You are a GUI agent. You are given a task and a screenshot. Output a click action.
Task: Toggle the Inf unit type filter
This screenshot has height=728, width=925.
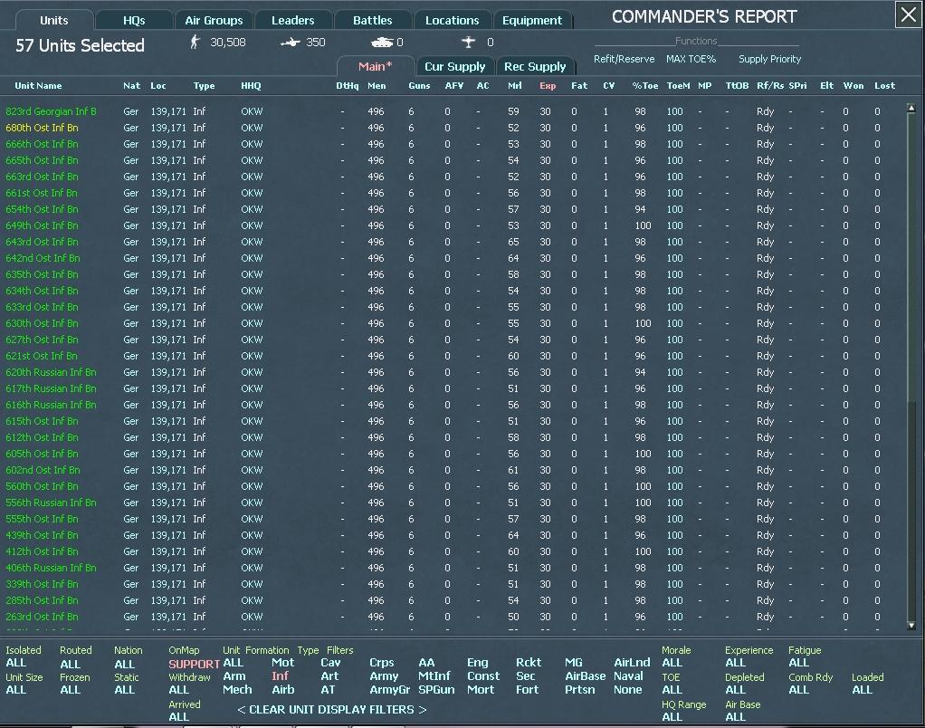click(x=281, y=676)
